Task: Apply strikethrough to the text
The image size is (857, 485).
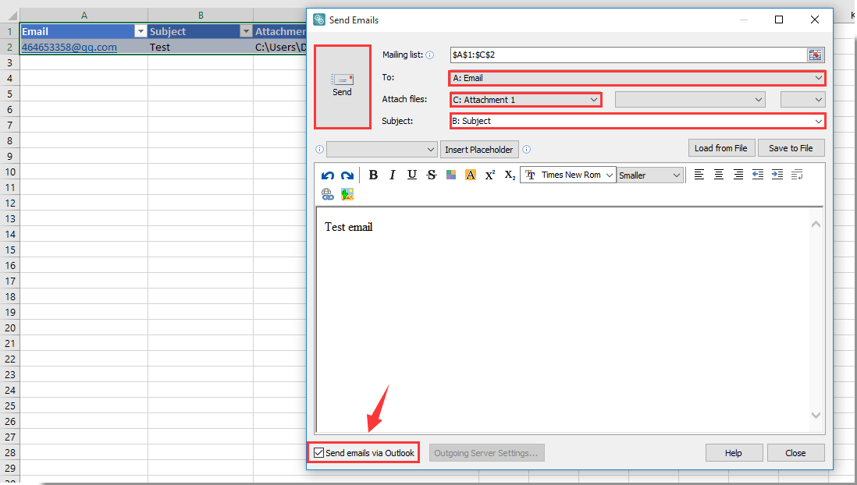Action: 431,175
